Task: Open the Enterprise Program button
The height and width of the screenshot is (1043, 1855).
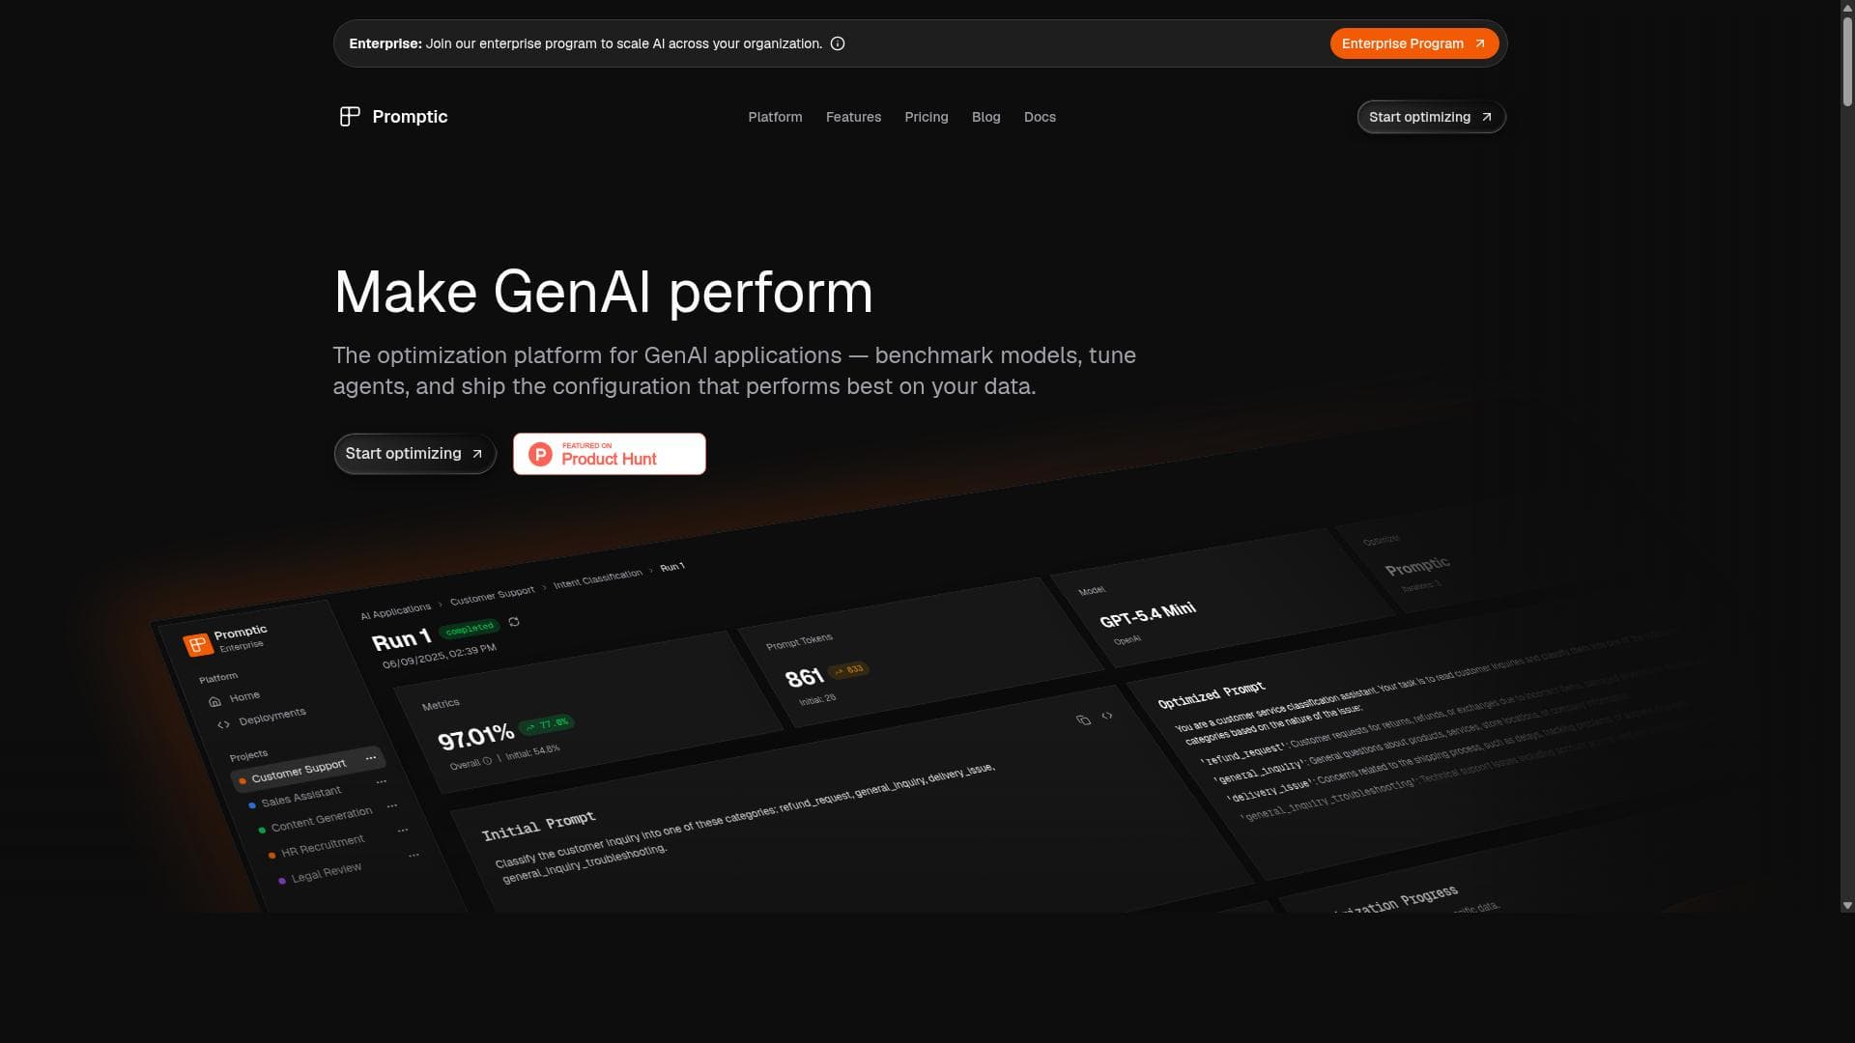Action: point(1413,43)
